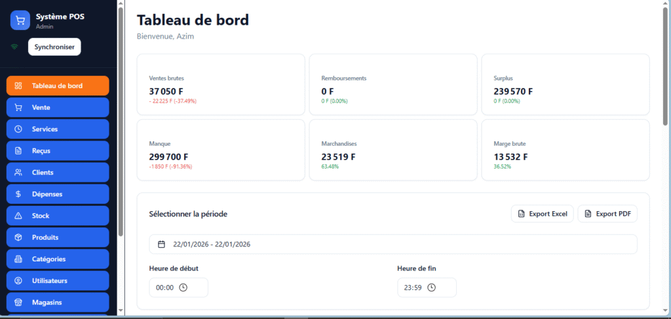Click the green Wi-Fi connection status icon
The image size is (671, 319).
pyautogui.click(x=14, y=47)
